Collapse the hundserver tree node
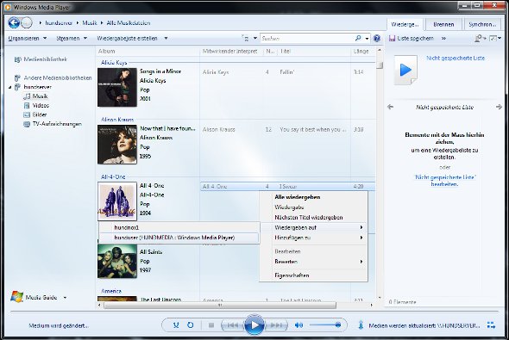 click(10, 87)
